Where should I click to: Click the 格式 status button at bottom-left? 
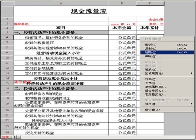(x=5, y=137)
